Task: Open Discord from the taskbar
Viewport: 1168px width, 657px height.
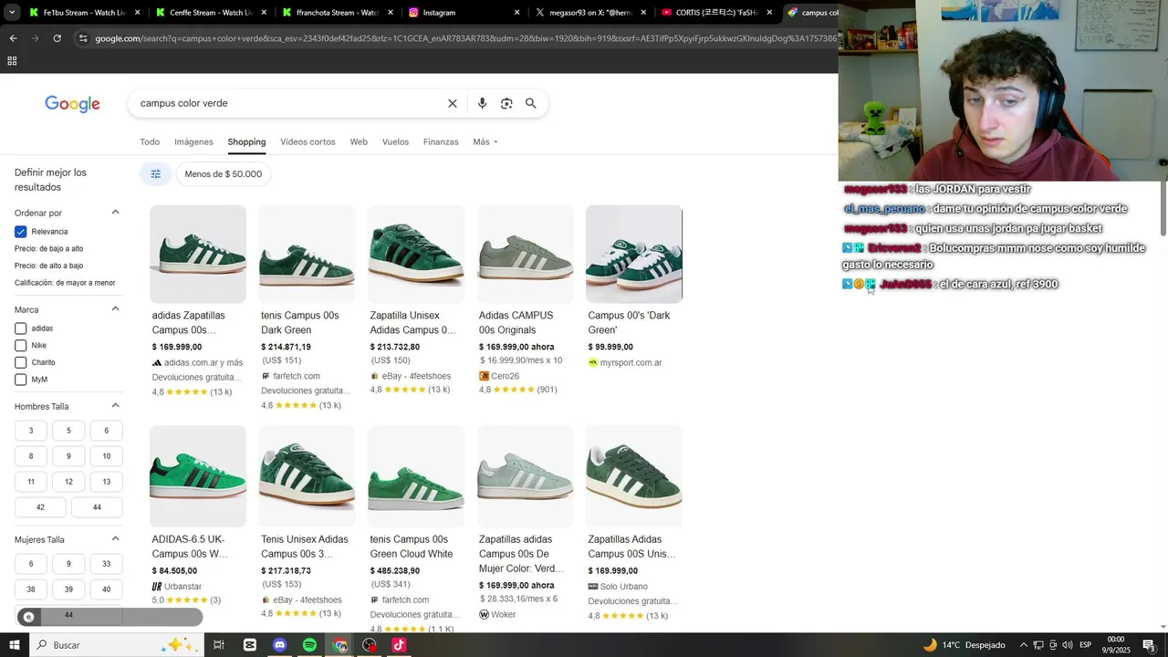Action: click(x=280, y=645)
